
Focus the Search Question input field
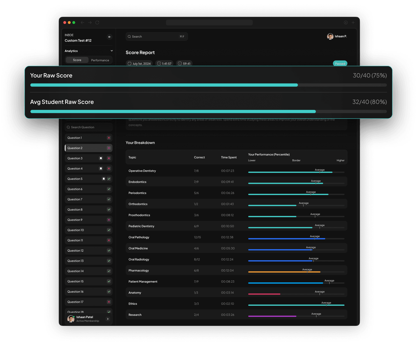[x=88, y=127]
